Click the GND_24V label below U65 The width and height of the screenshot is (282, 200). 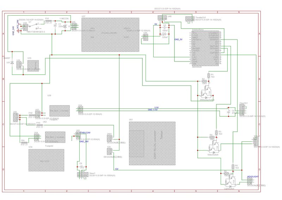pos(84,142)
